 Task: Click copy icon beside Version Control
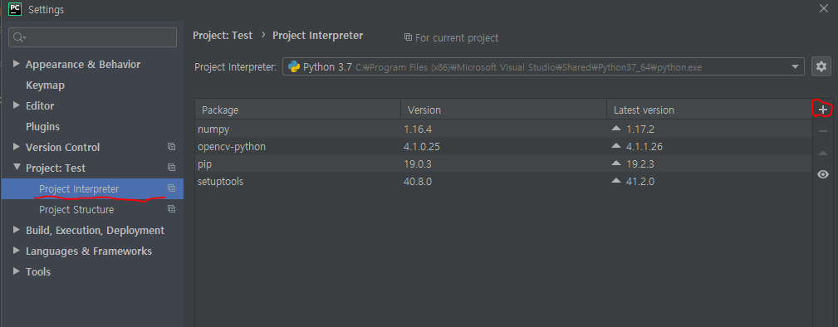pos(172,147)
